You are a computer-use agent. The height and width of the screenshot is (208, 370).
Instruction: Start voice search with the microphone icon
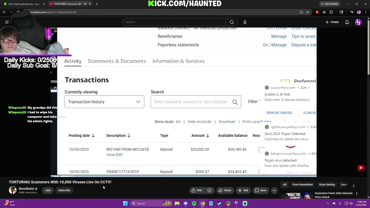pyautogui.click(x=245, y=22)
